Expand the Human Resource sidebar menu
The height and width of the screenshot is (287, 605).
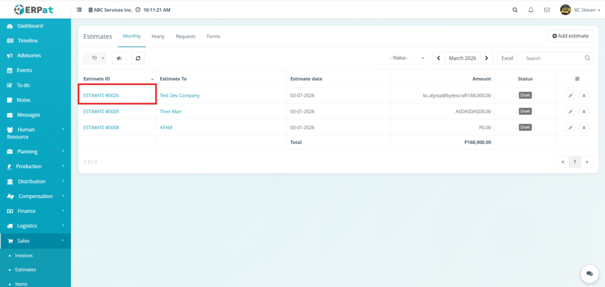(35, 133)
